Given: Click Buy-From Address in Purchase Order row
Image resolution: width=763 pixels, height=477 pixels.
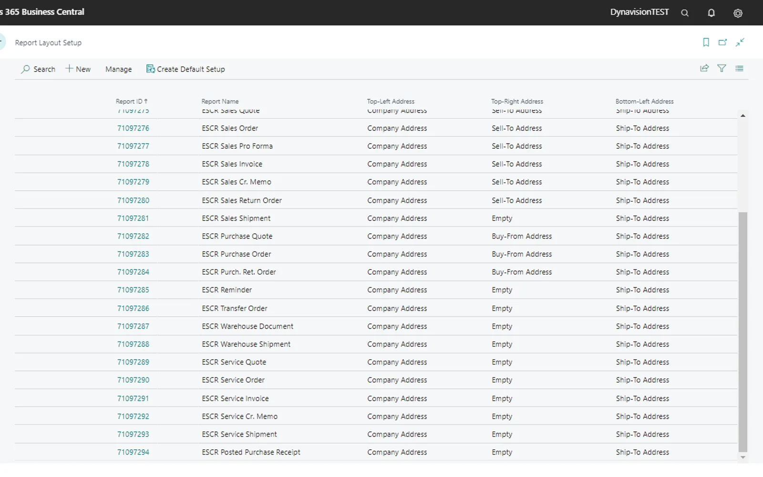Looking at the screenshot, I should coord(522,254).
